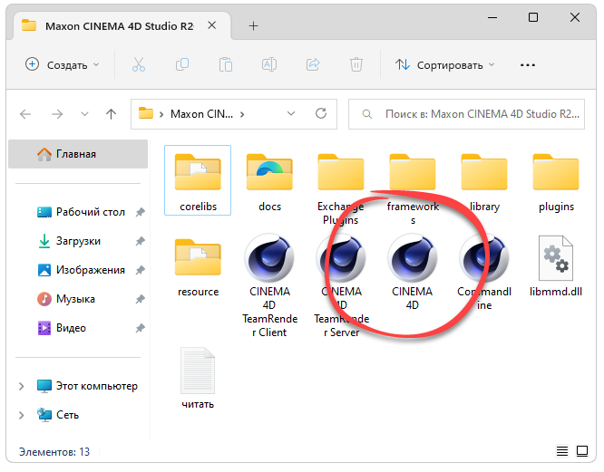Click the Paste clipboard icon

225,64
